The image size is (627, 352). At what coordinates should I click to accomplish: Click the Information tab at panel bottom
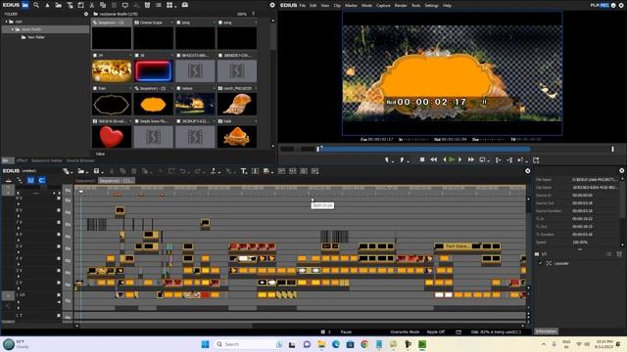click(x=547, y=331)
